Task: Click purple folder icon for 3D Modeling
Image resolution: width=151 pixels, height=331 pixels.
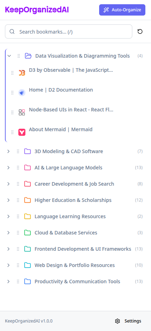Action: (x=28, y=151)
